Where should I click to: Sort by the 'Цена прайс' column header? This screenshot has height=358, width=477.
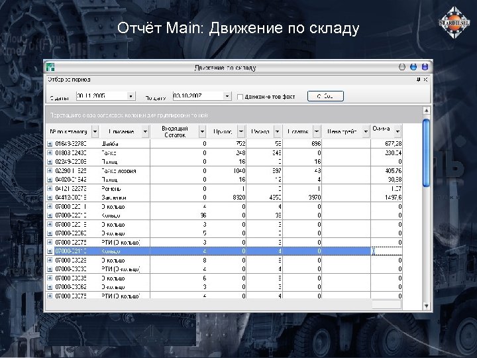point(342,132)
